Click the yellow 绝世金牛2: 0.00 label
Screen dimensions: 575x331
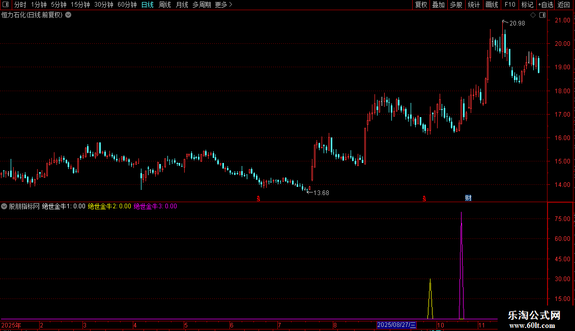pyautogui.click(x=109, y=206)
